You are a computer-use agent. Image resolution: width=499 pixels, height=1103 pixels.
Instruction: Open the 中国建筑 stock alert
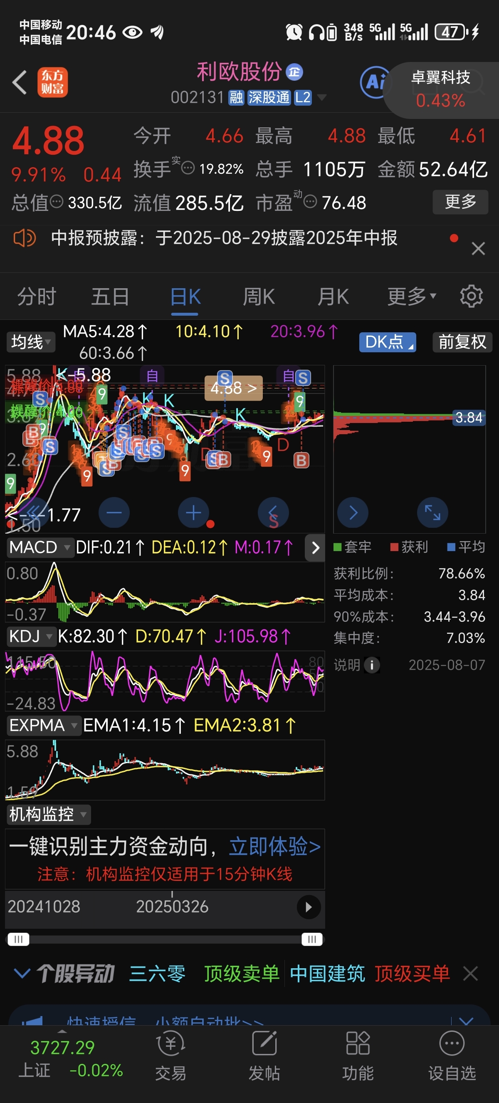(x=327, y=974)
